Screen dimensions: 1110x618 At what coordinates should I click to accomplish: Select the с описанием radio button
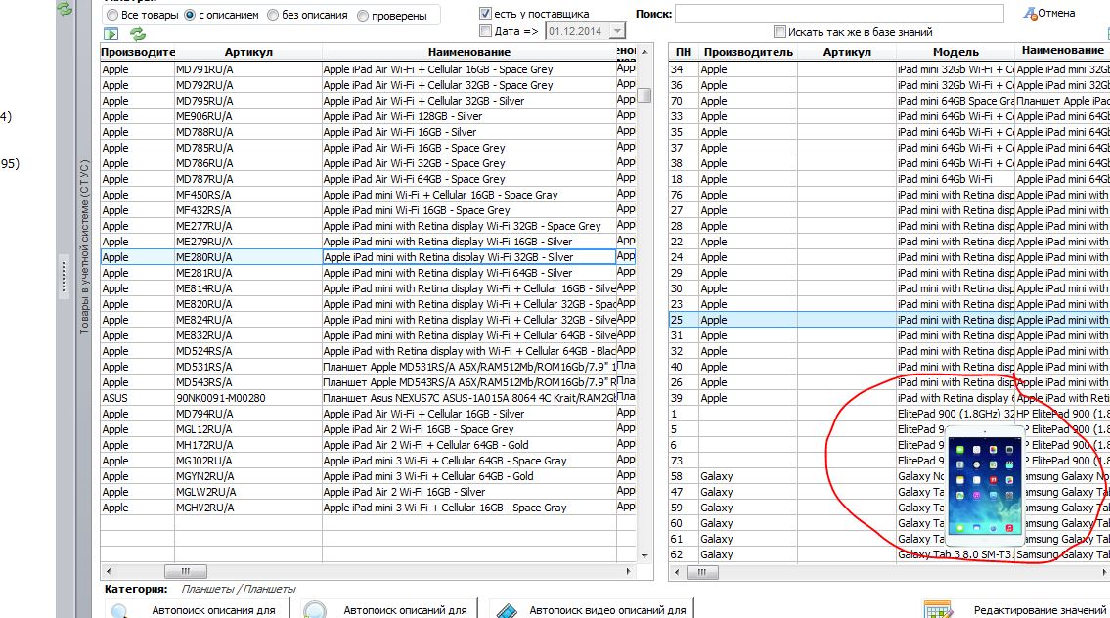coord(190,15)
